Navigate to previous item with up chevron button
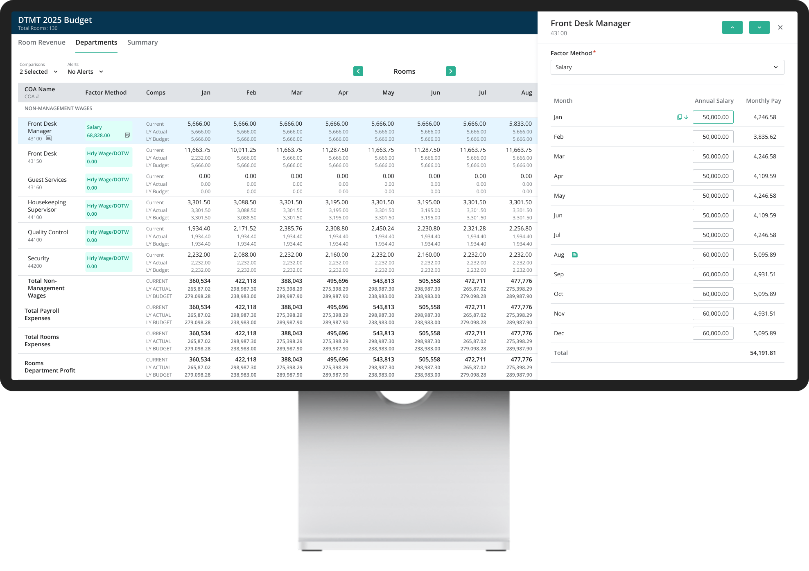Image resolution: width=809 pixels, height=571 pixels. (732, 27)
